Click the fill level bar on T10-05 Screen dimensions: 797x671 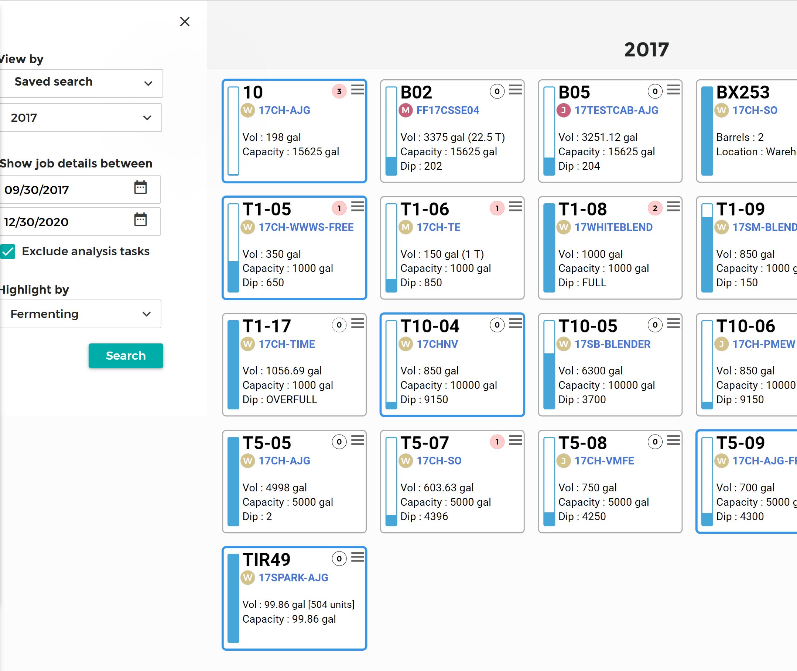549,364
